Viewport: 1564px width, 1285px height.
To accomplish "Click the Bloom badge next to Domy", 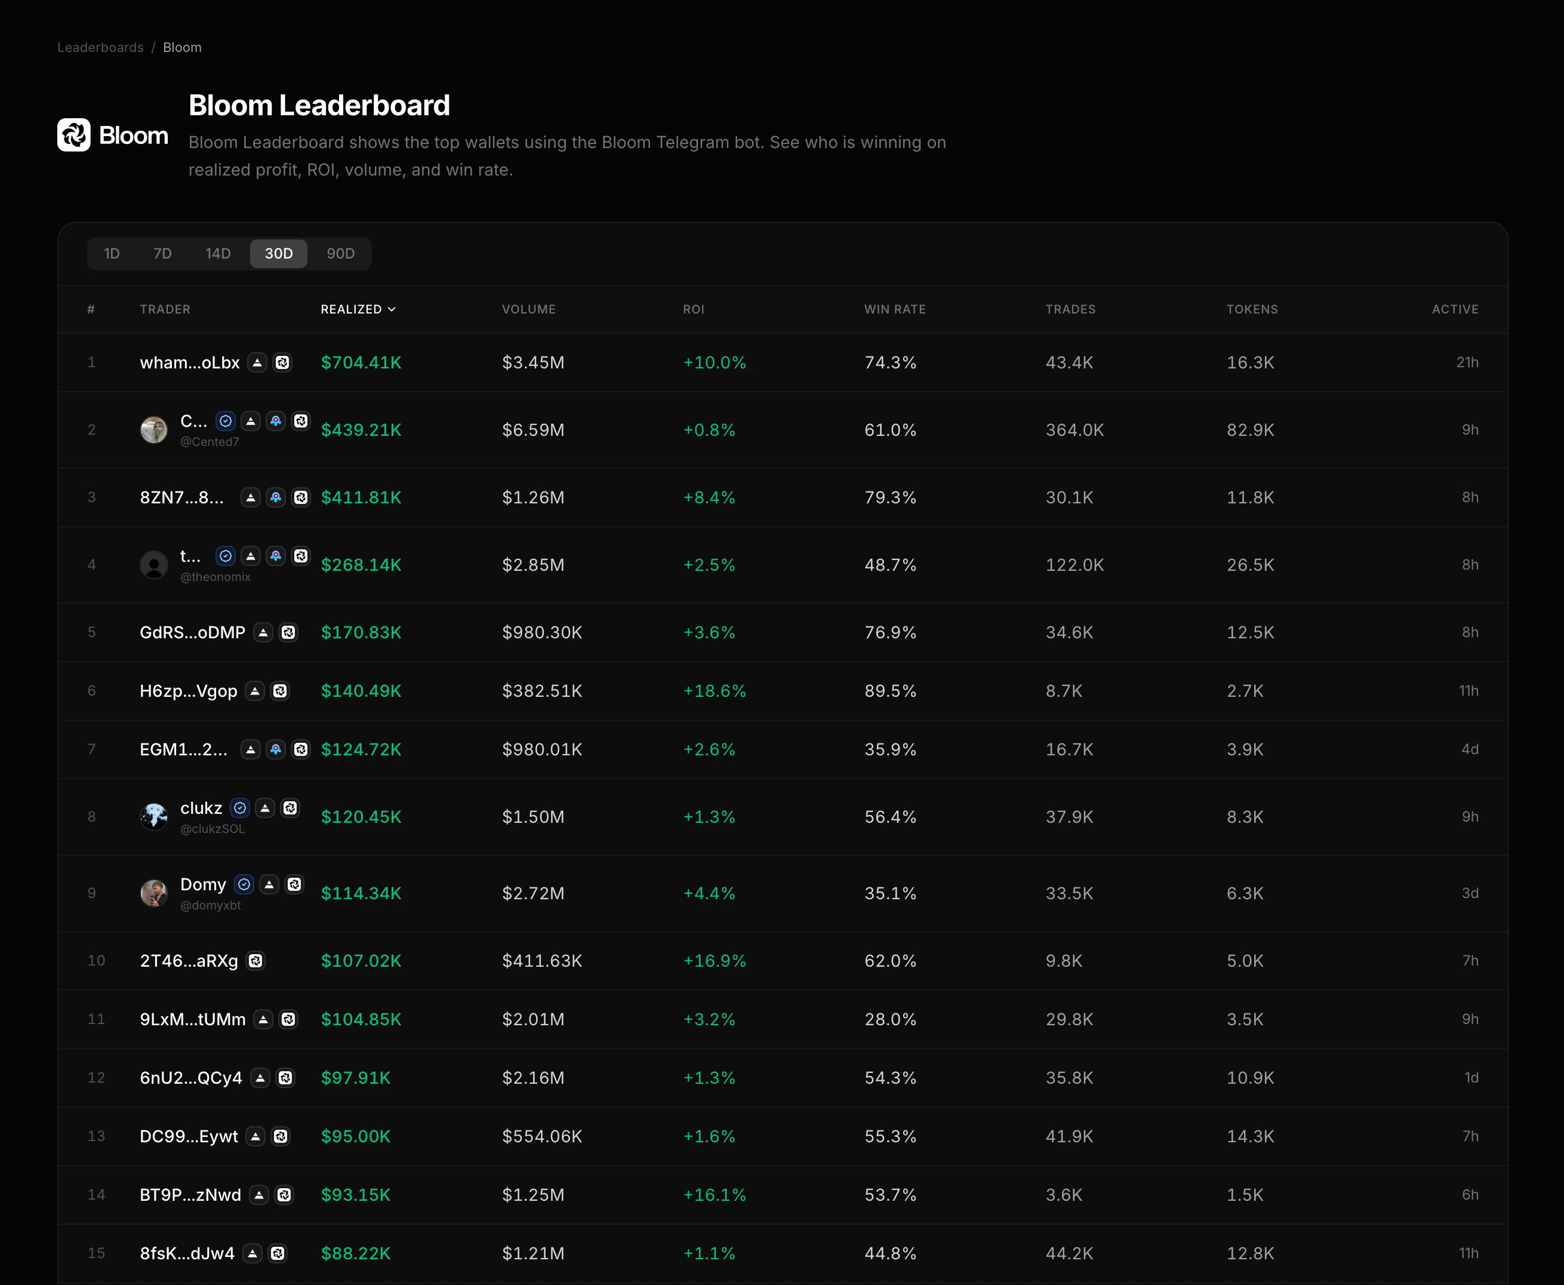I will 294,884.
